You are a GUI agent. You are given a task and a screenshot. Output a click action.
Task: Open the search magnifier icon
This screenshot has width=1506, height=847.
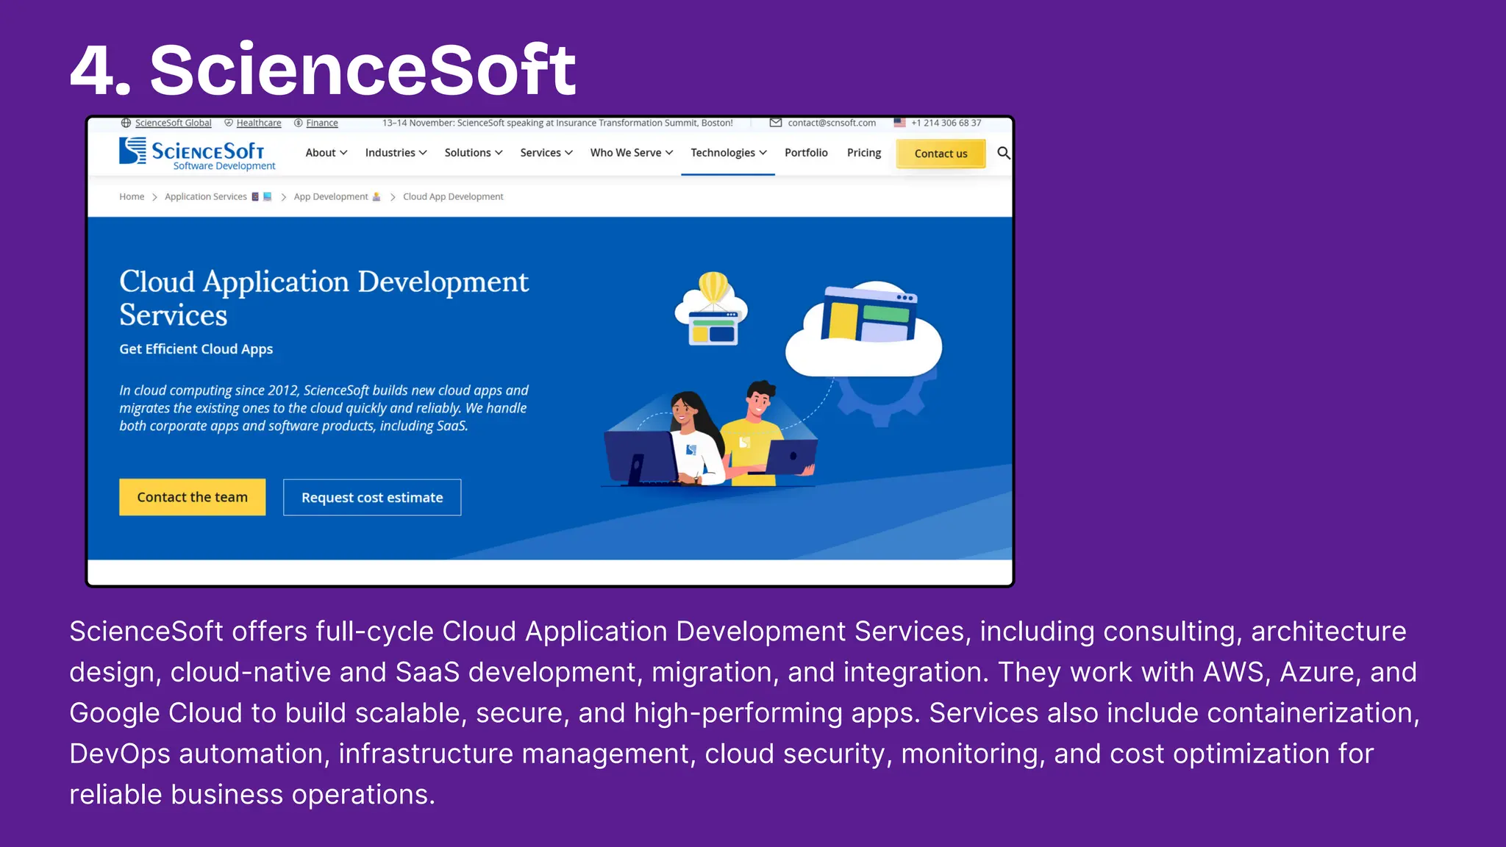point(1003,153)
